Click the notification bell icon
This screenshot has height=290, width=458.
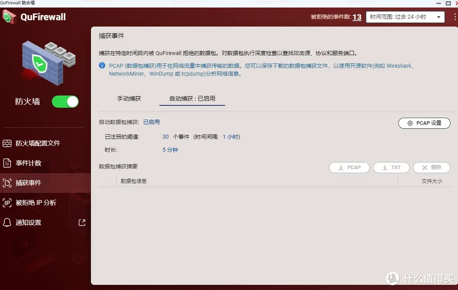tap(7, 222)
